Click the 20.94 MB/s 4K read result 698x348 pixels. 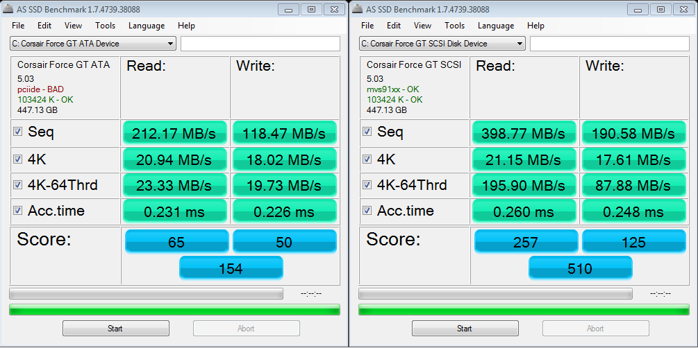click(x=174, y=160)
